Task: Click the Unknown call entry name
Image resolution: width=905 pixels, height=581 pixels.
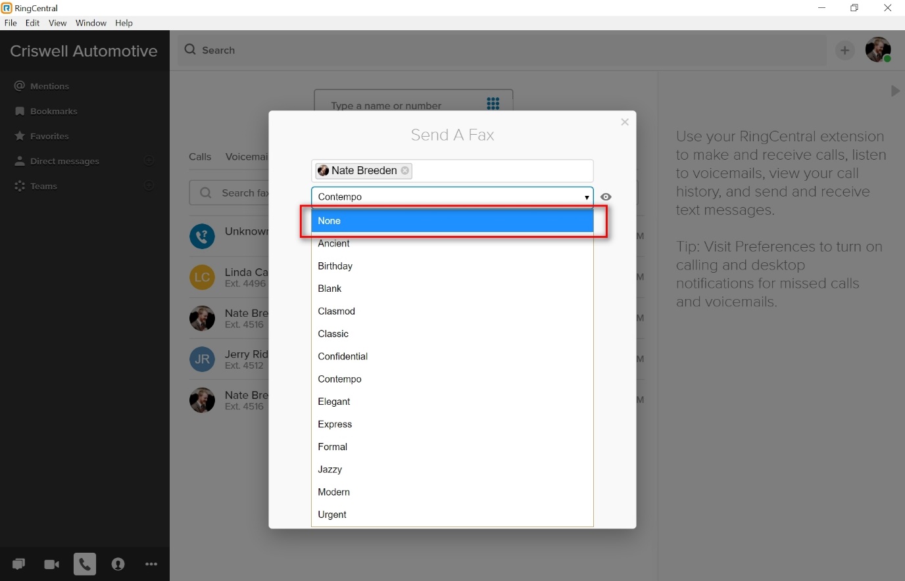Action: (247, 231)
